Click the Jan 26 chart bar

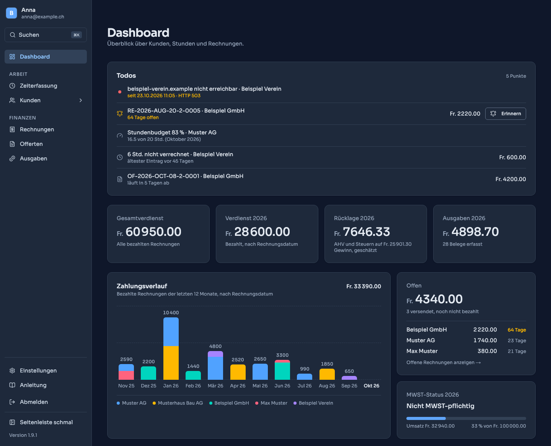[x=171, y=348]
